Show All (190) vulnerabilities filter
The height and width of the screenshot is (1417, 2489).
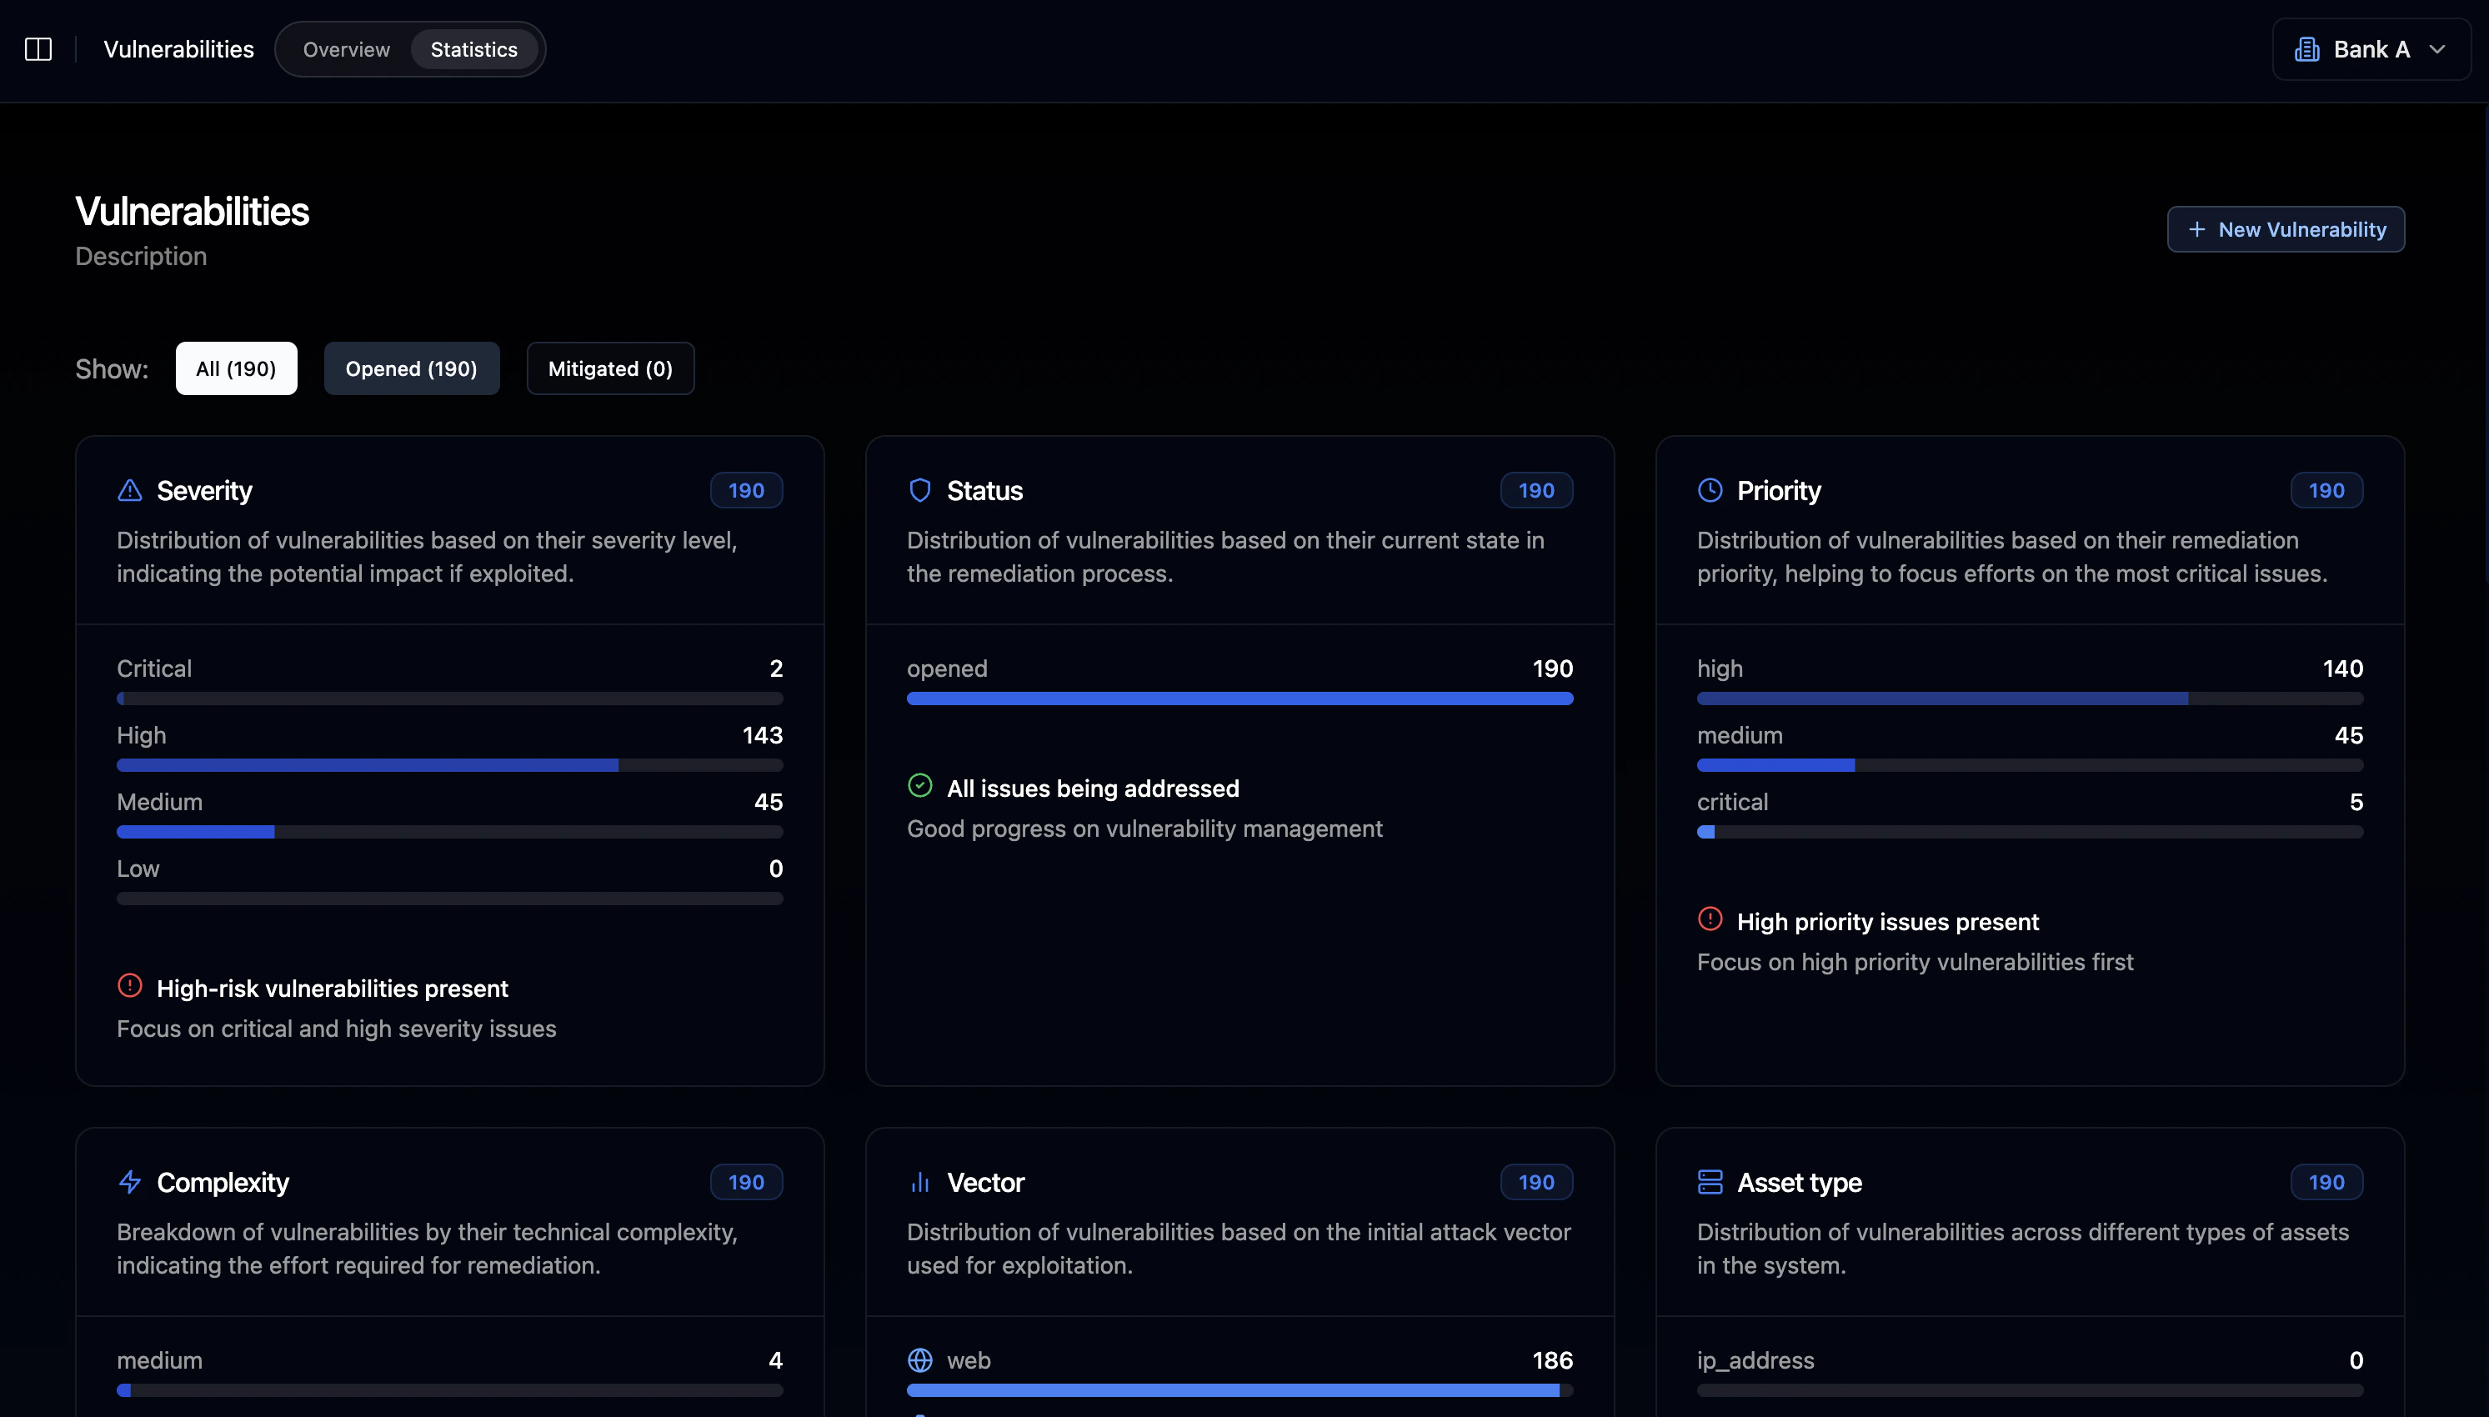tap(235, 369)
